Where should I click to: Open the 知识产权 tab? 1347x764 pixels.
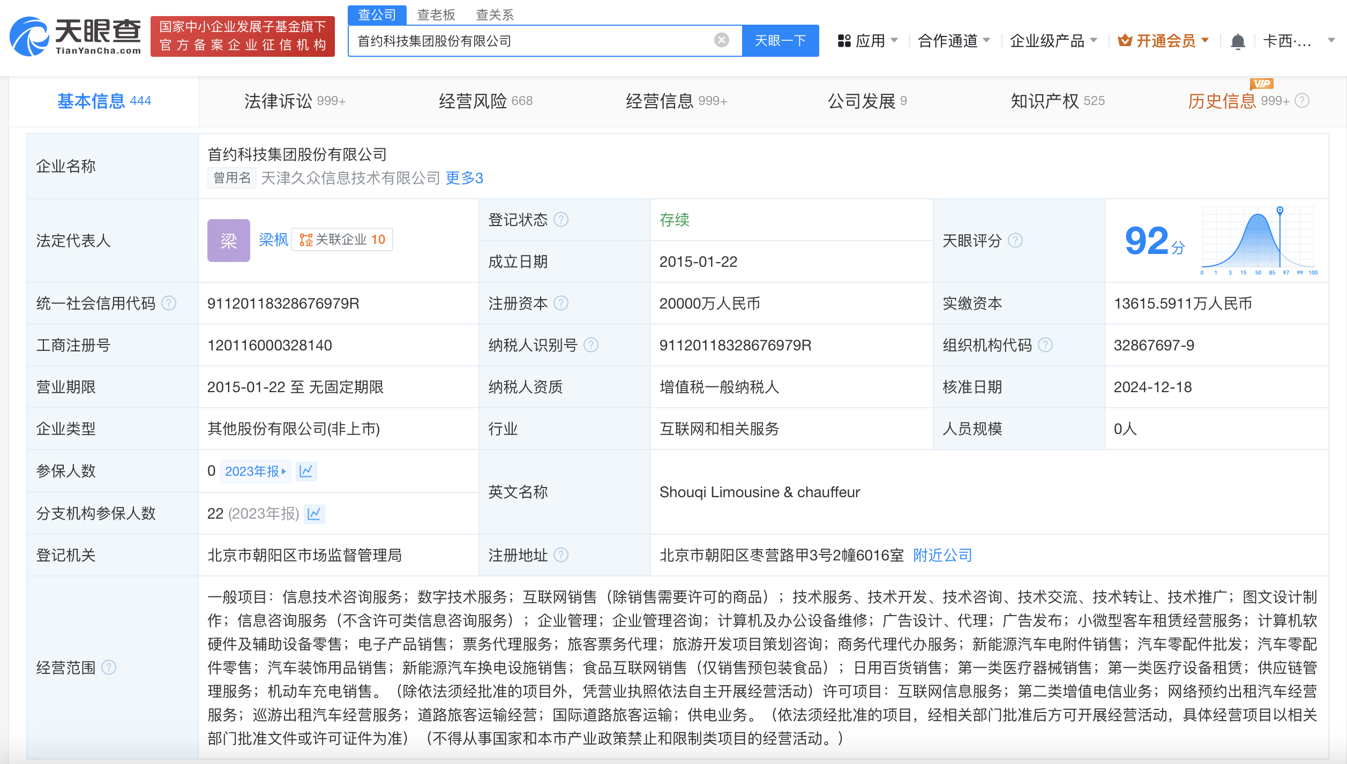coord(1057,101)
